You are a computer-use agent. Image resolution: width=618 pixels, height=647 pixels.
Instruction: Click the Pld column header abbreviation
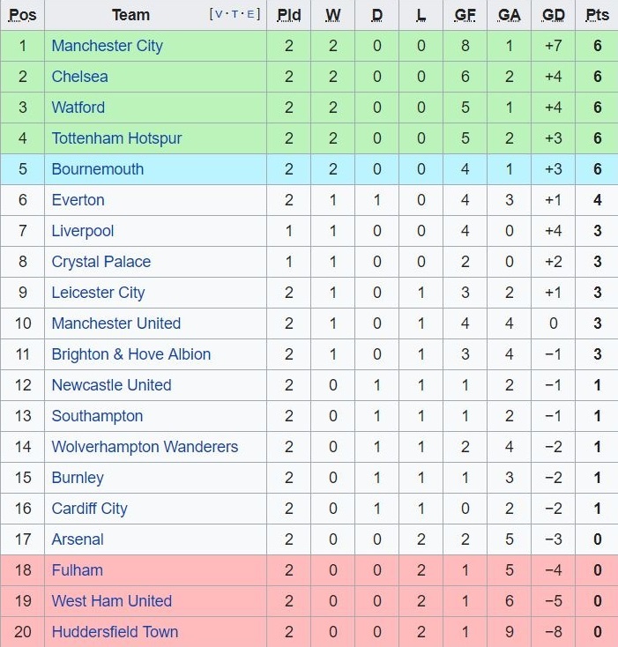click(288, 15)
